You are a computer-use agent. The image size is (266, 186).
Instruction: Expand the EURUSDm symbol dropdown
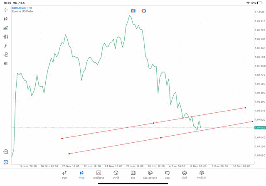19,8
